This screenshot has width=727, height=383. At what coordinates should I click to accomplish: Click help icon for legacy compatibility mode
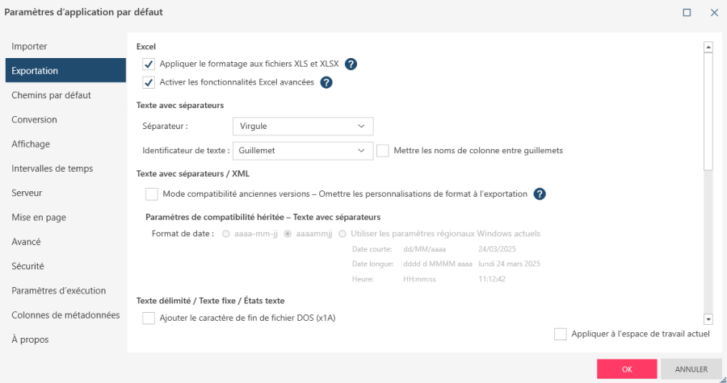540,194
